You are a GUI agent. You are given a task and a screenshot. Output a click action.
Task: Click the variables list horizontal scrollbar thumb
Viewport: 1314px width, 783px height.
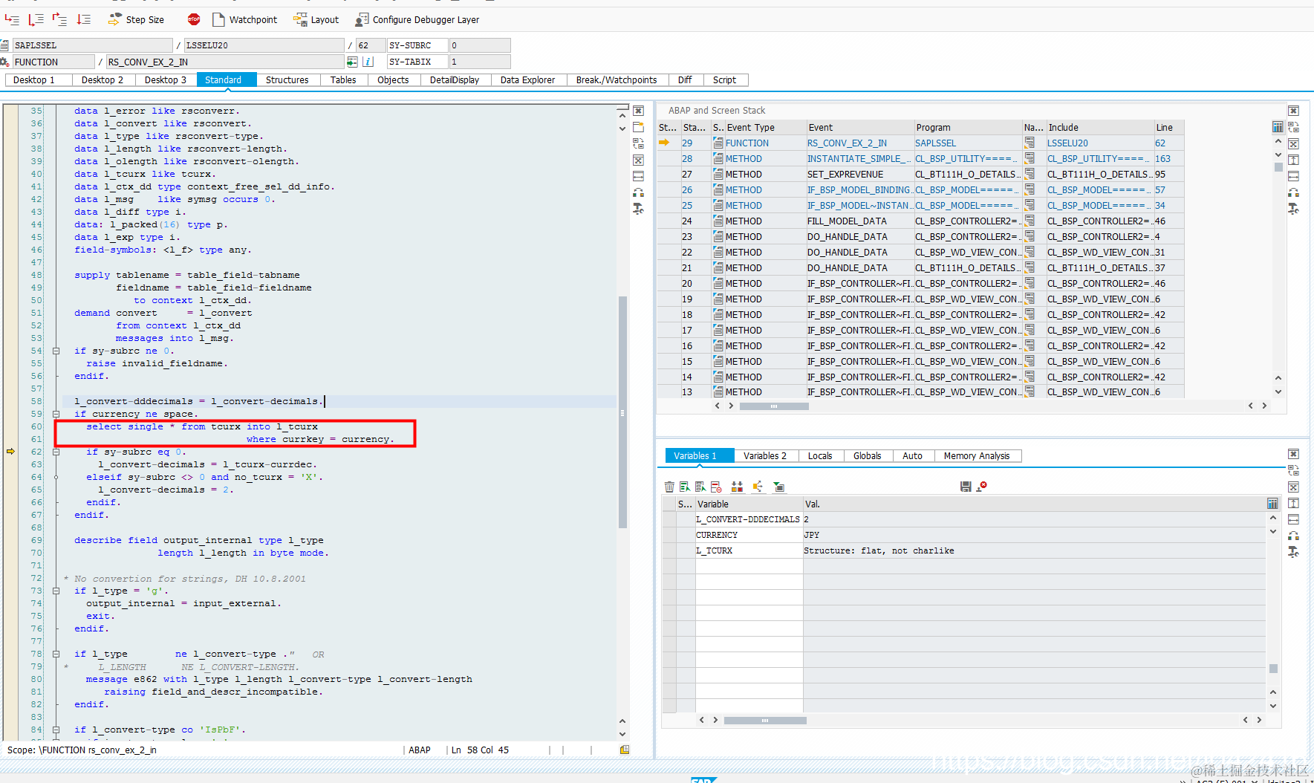click(x=765, y=721)
